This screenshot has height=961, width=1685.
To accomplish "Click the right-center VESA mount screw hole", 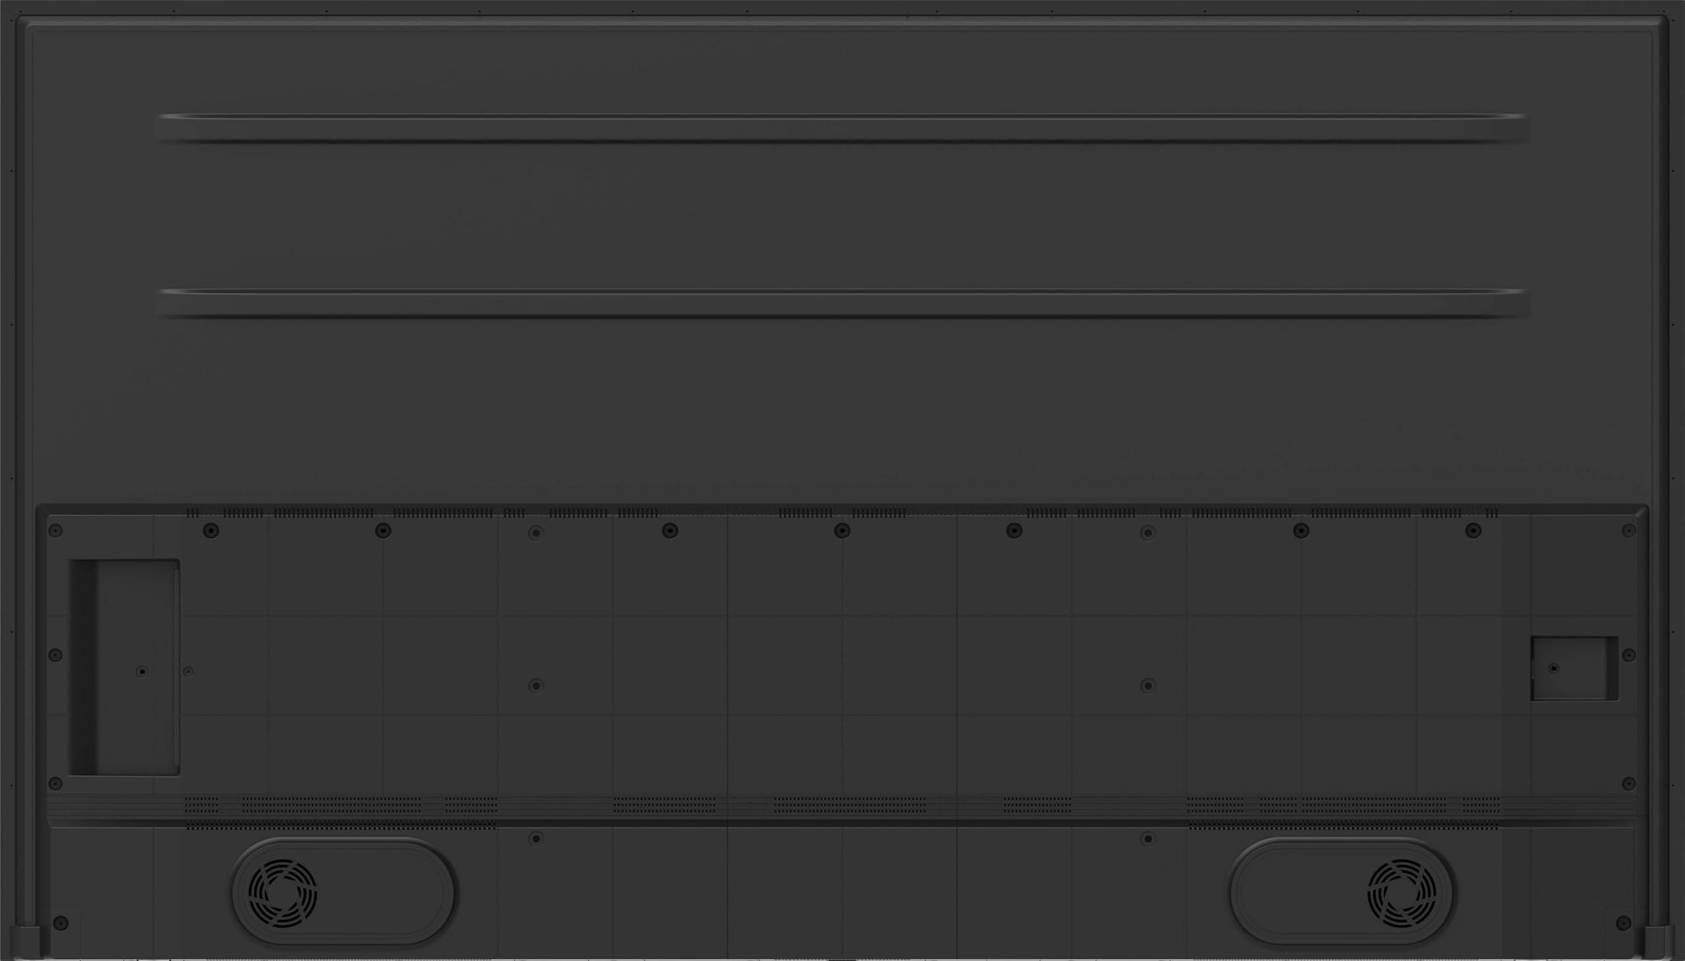I will click(x=1148, y=686).
